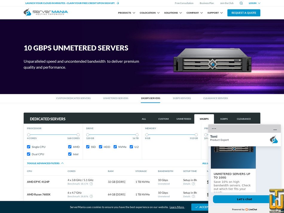Open the Learn More cookie policy link
This screenshot has height=213, width=284.
pos(176,207)
